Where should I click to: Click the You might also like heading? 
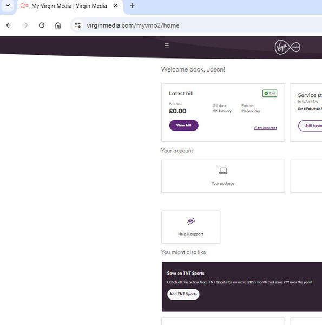pyautogui.click(x=183, y=252)
